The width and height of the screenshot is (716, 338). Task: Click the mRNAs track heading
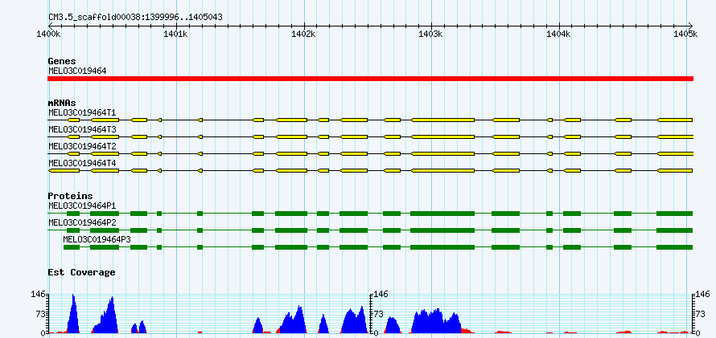62,103
